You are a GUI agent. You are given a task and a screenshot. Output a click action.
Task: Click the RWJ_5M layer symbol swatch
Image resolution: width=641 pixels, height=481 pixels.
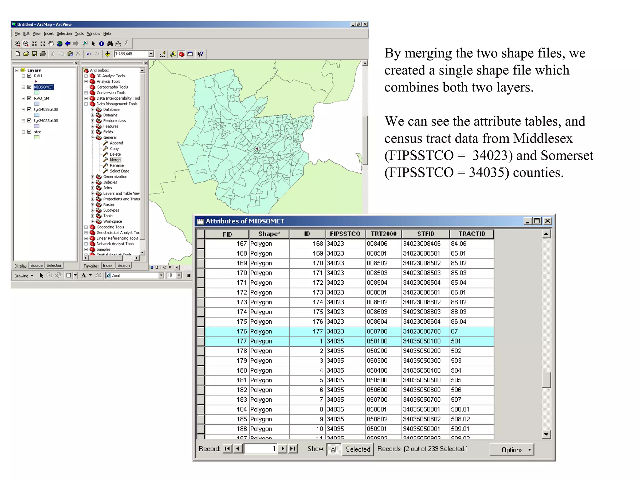click(37, 104)
